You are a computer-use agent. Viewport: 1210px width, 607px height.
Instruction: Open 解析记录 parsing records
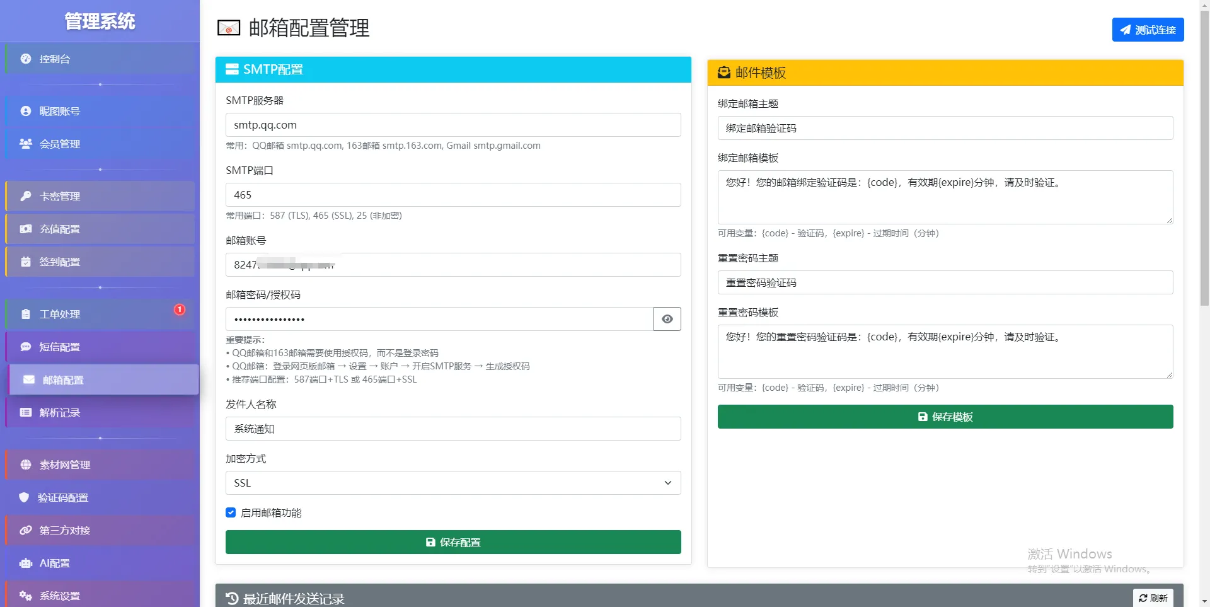tap(25, 413)
